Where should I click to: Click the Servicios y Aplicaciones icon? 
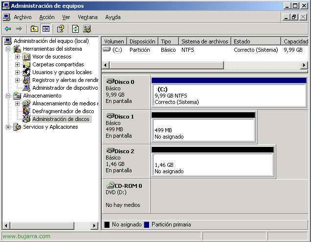click(17, 127)
